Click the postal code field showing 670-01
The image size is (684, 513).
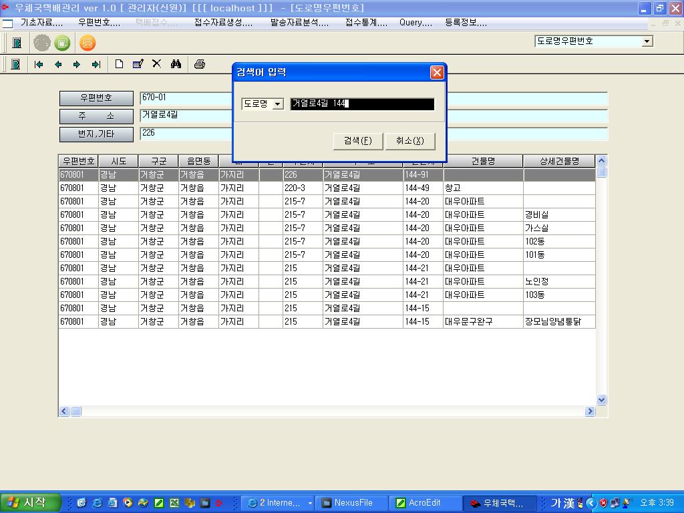tap(186, 98)
